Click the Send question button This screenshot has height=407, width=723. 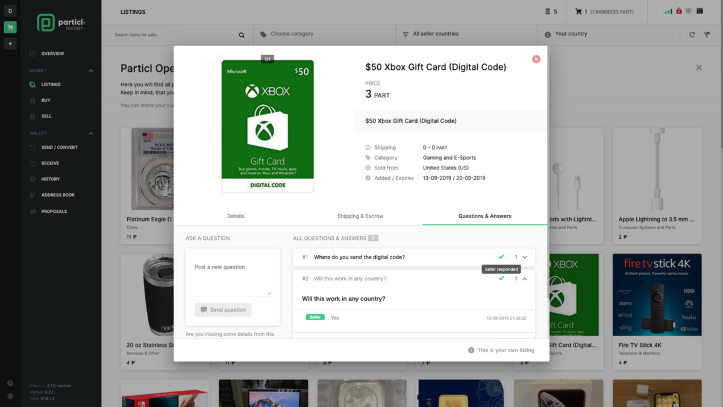tap(223, 310)
